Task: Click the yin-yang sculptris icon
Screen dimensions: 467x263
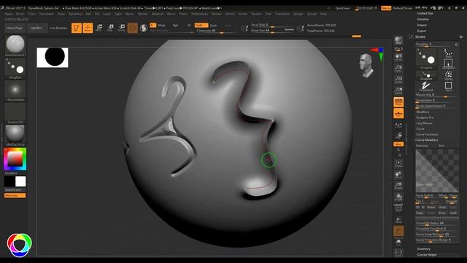Action: pyautogui.click(x=144, y=28)
